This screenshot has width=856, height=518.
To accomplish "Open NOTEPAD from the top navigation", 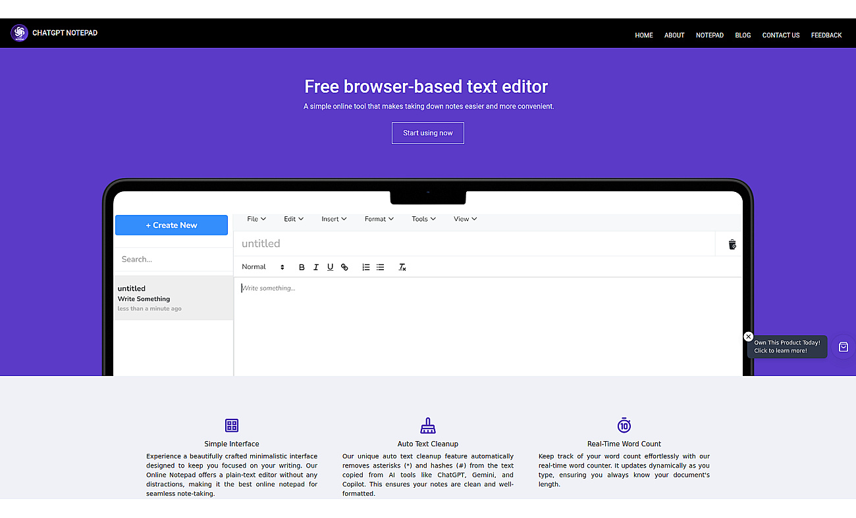I will pos(710,35).
